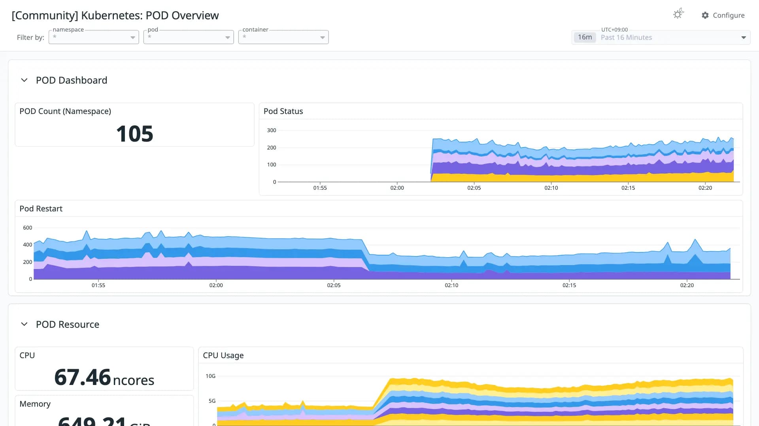
Task: Click the POD Count (Namespace) widget title
Action: pos(65,111)
